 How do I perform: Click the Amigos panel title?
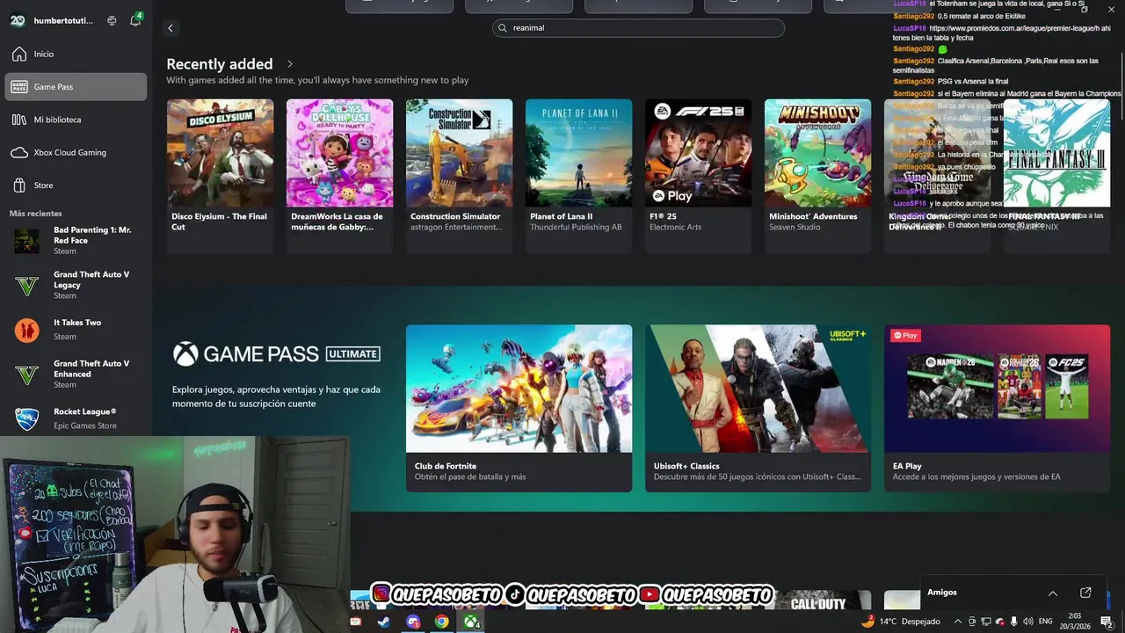(x=942, y=593)
